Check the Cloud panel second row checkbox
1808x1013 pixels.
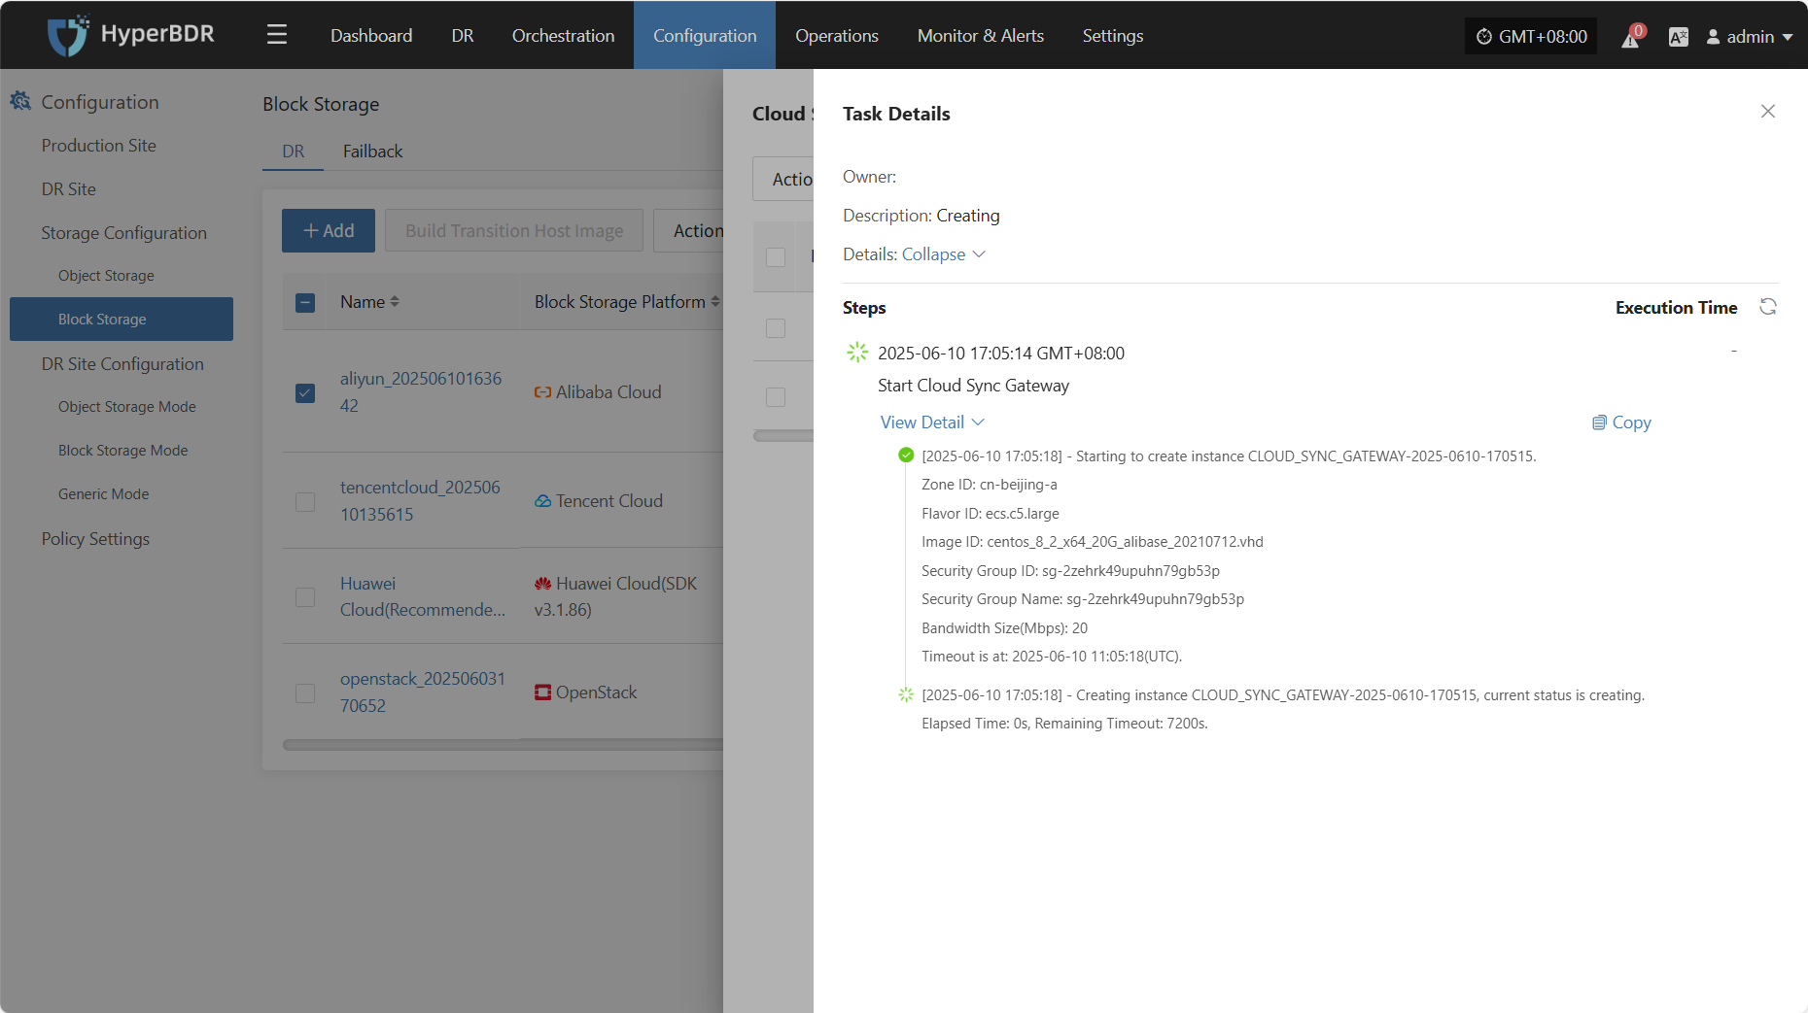coord(776,397)
